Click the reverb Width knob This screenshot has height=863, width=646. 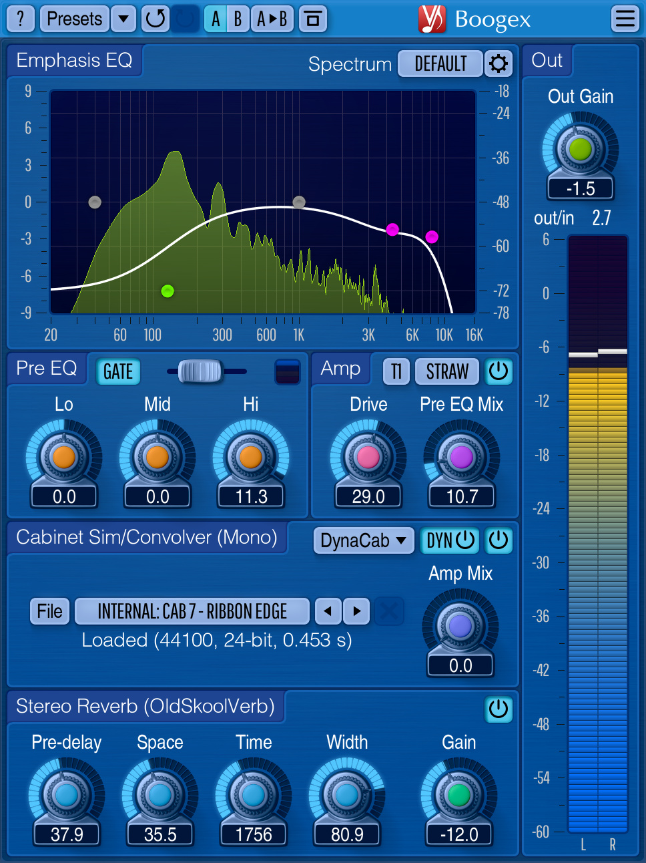347,795
